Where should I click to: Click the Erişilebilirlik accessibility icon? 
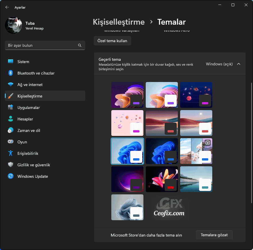click(x=11, y=153)
